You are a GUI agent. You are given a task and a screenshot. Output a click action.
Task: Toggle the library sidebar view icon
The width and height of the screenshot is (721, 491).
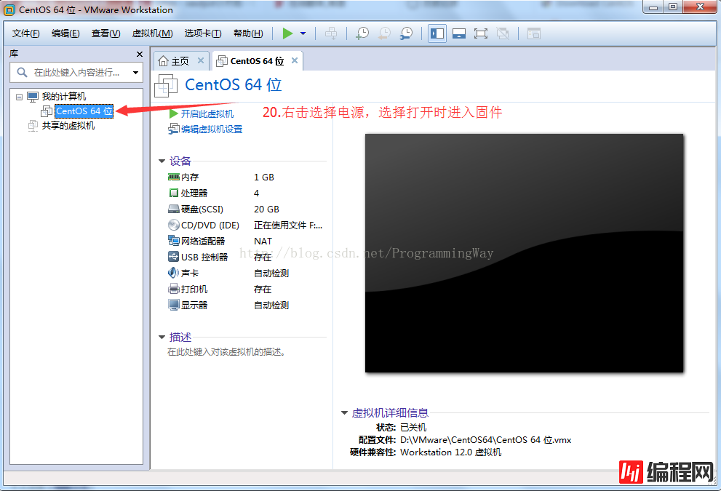(x=437, y=33)
